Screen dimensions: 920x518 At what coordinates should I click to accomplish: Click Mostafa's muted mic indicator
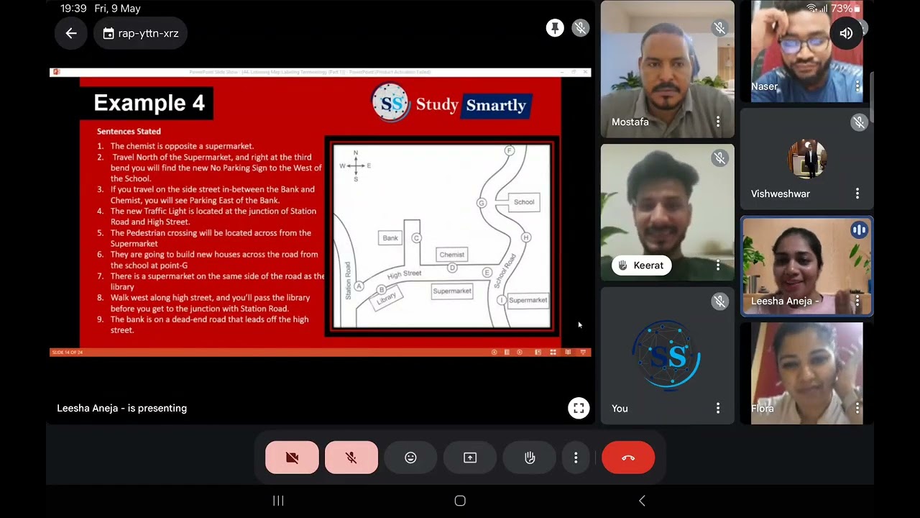(719, 28)
